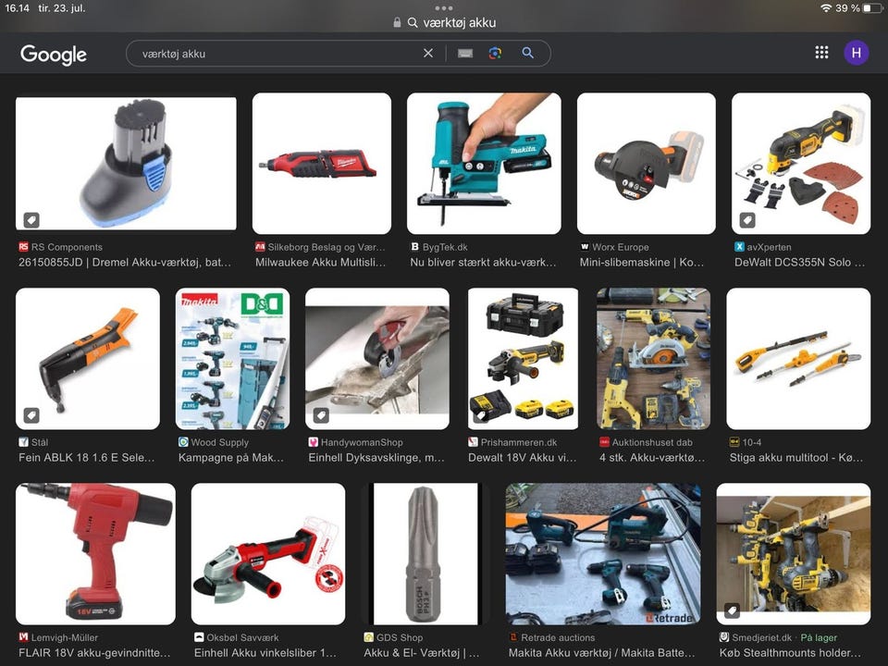The image size is (888, 666).
Task: Click the product tag icon on Dremel image
Action: tap(31, 220)
